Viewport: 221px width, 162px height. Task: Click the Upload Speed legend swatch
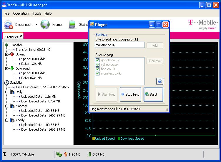(x=94, y=139)
